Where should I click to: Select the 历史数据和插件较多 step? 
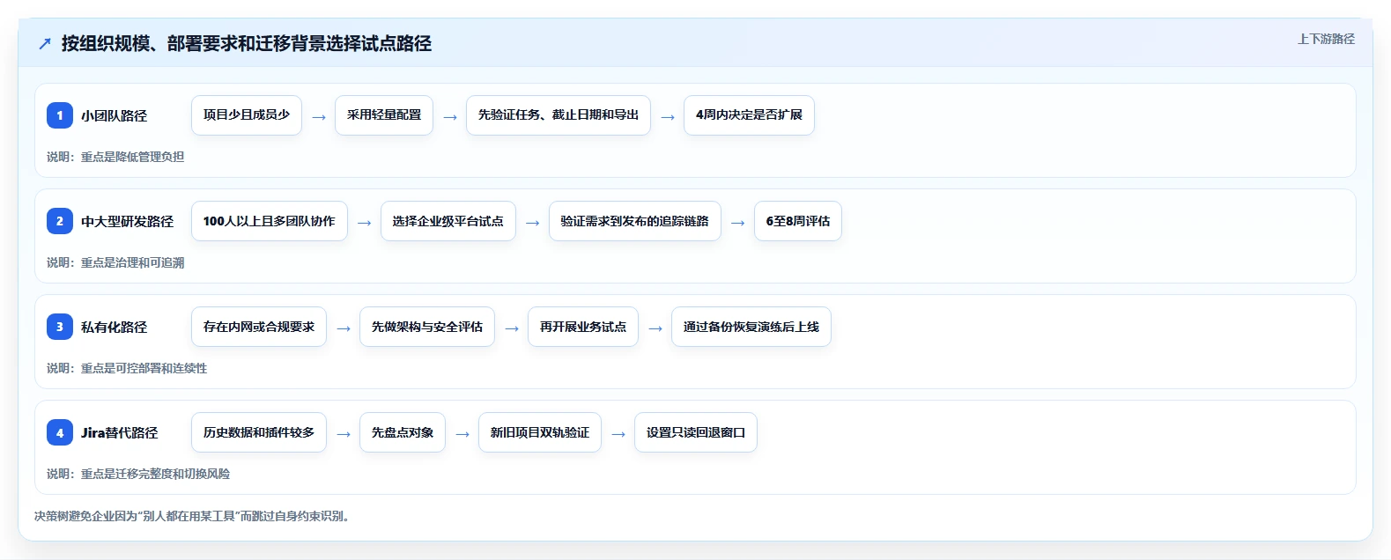[259, 432]
